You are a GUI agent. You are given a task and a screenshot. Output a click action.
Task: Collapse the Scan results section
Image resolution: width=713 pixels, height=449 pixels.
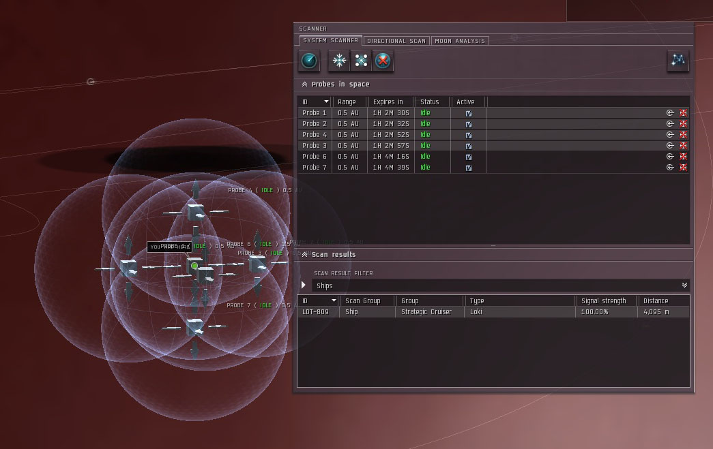pyautogui.click(x=305, y=255)
